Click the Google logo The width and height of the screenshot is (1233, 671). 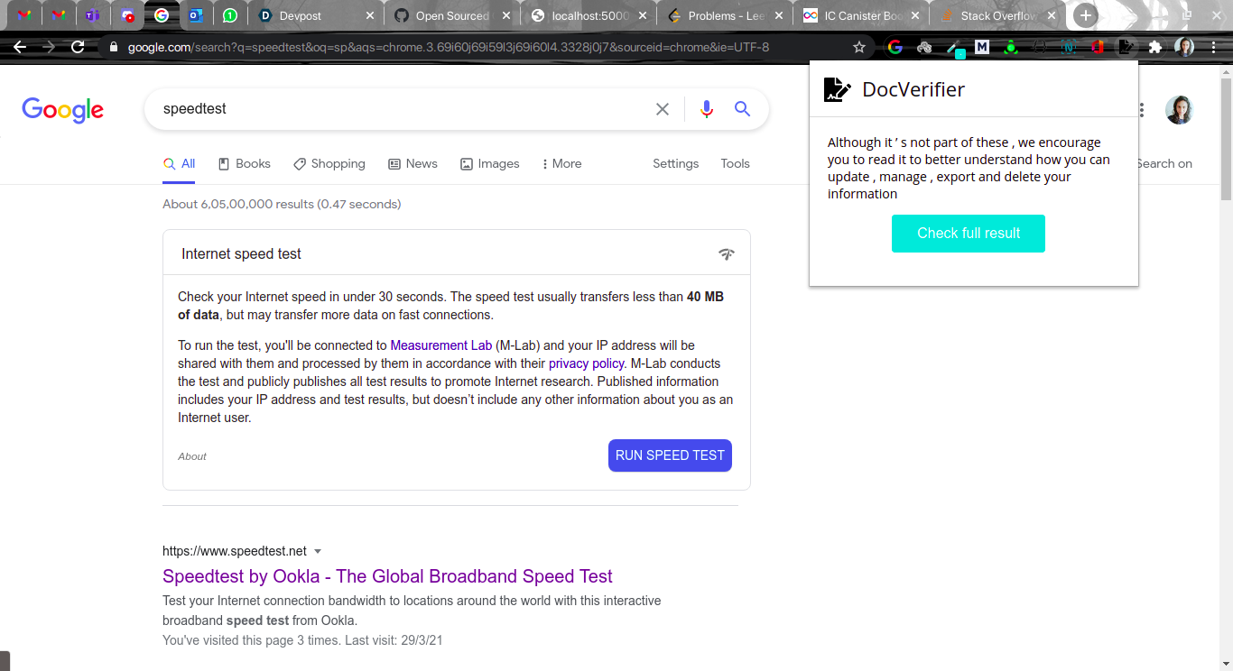63,109
